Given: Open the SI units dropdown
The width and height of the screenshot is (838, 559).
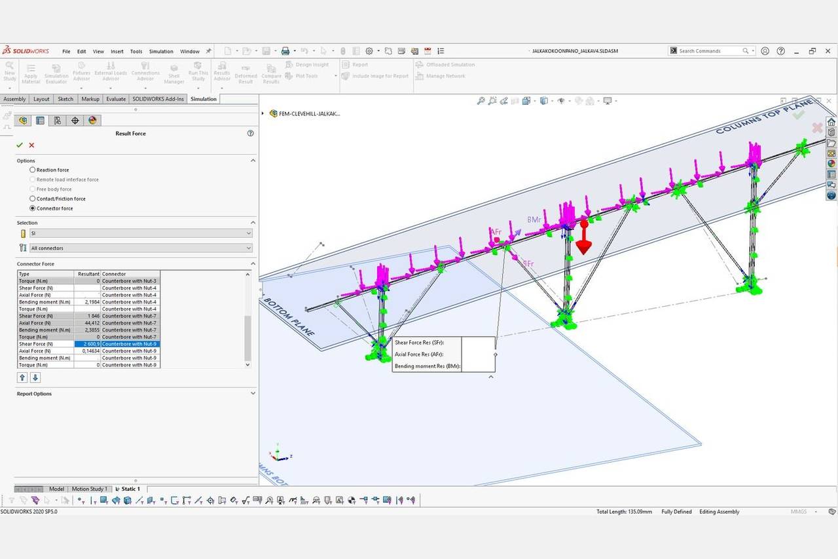Looking at the screenshot, I should click(141, 233).
